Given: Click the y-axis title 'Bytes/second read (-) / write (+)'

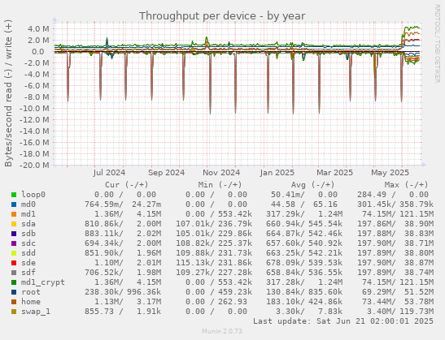Looking at the screenshot, I should click(8, 93).
